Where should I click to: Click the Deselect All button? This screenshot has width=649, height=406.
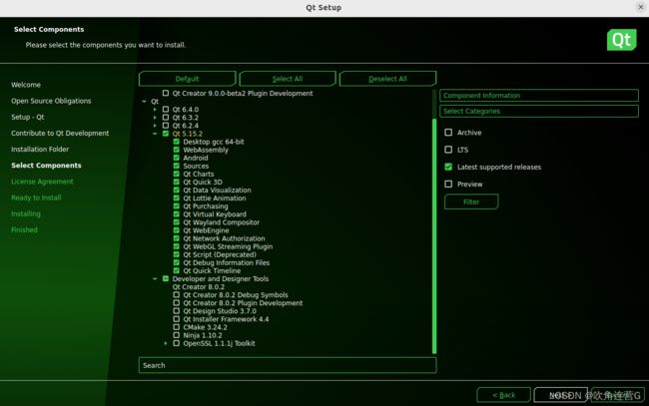point(387,79)
